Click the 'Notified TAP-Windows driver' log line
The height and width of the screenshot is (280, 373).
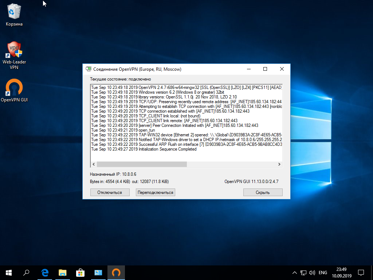tap(186, 140)
